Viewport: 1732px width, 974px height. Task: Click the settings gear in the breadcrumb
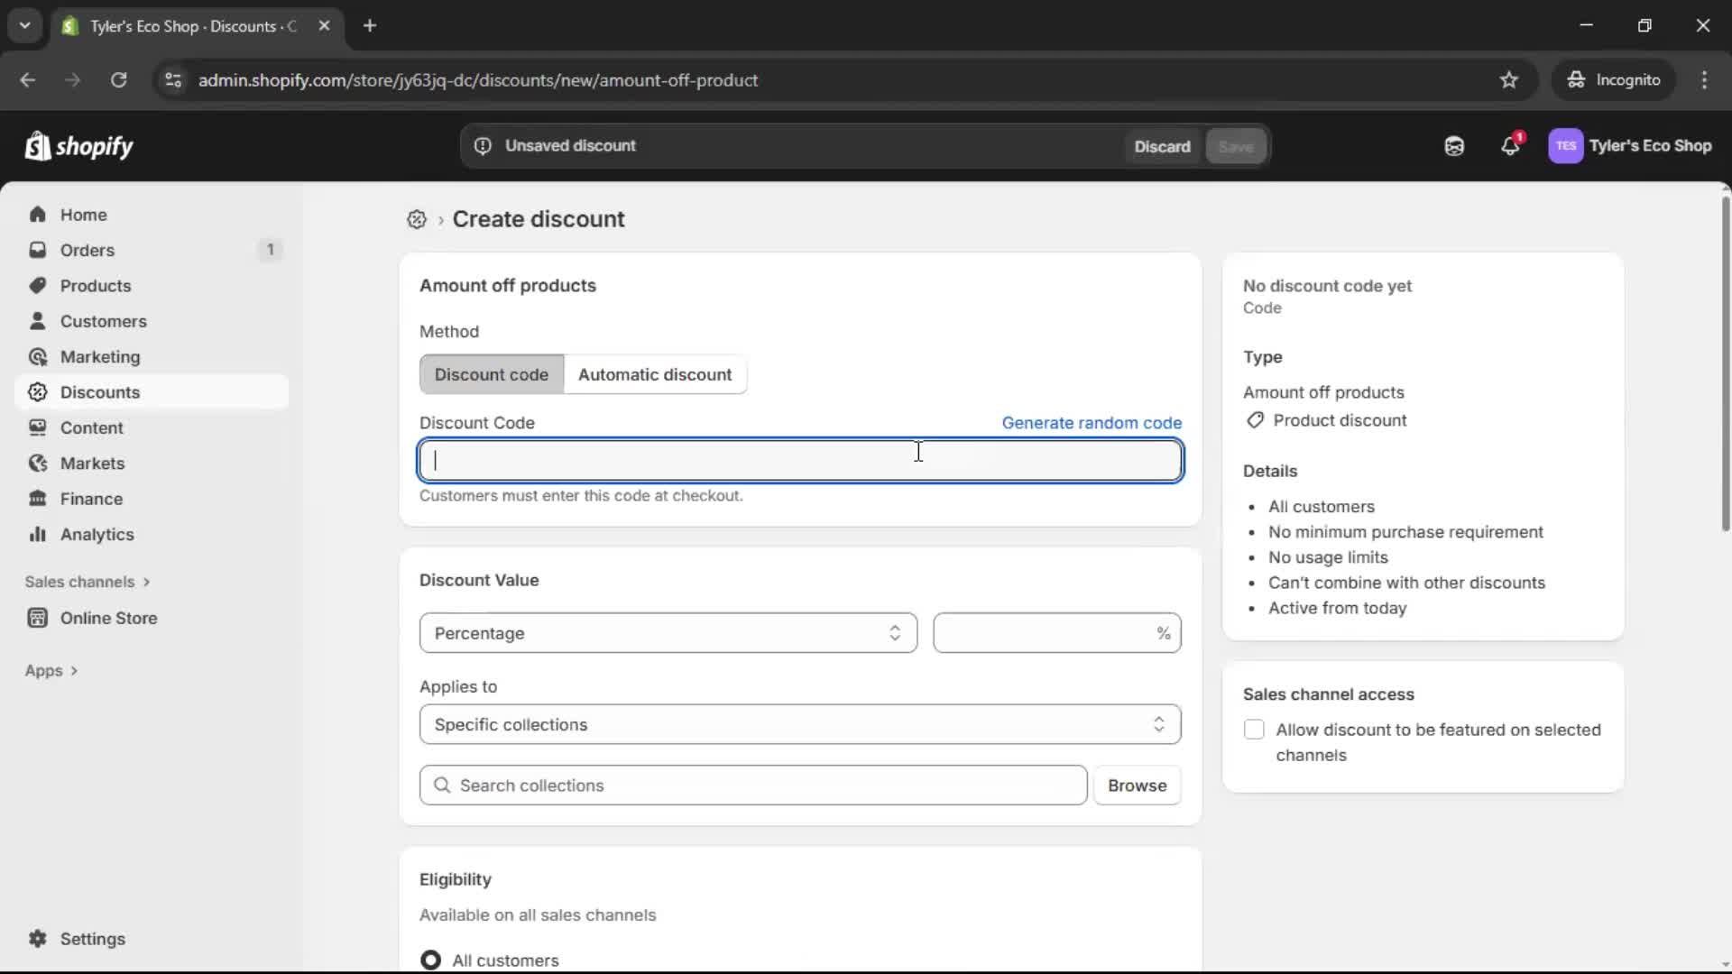pos(417,219)
